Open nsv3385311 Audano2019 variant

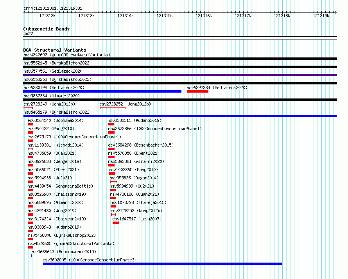(x=111, y=124)
